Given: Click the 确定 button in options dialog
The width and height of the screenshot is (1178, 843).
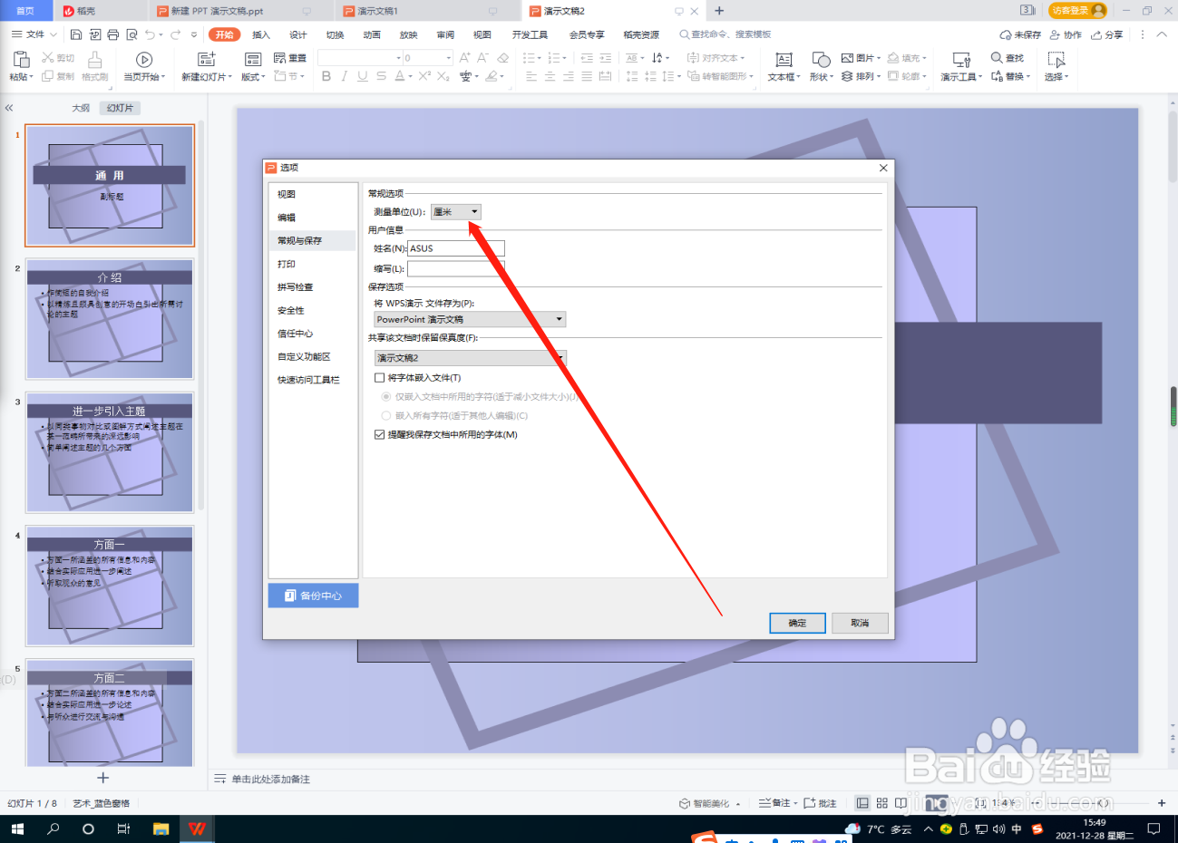Looking at the screenshot, I should (x=797, y=623).
